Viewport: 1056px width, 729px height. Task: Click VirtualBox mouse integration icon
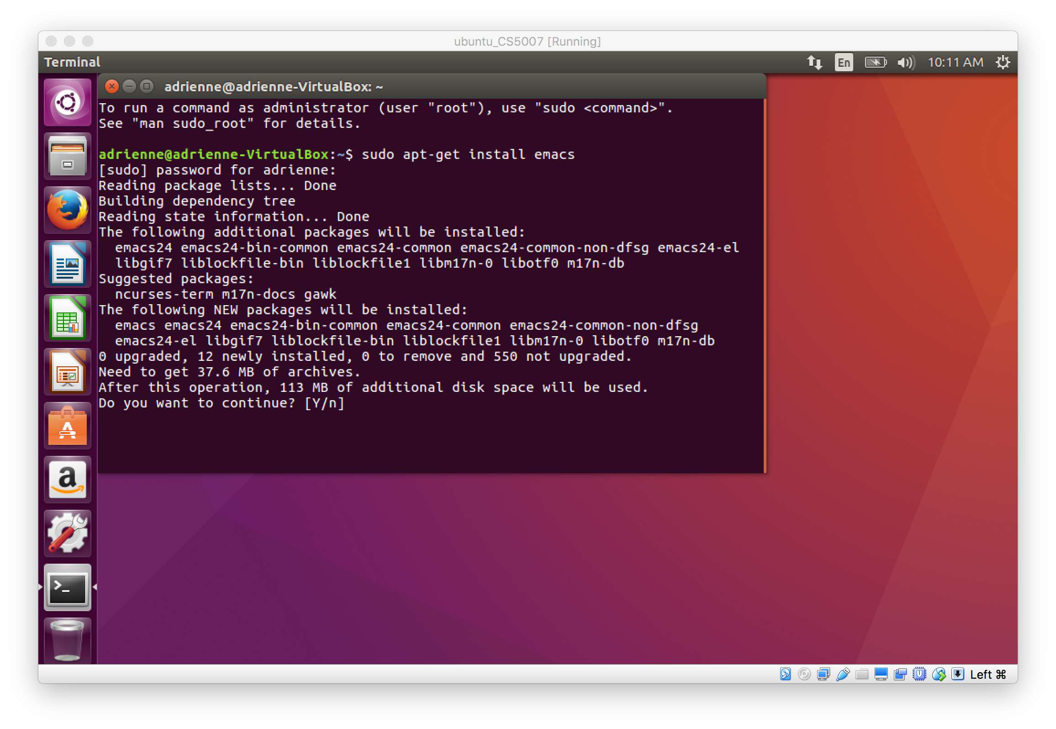click(939, 674)
